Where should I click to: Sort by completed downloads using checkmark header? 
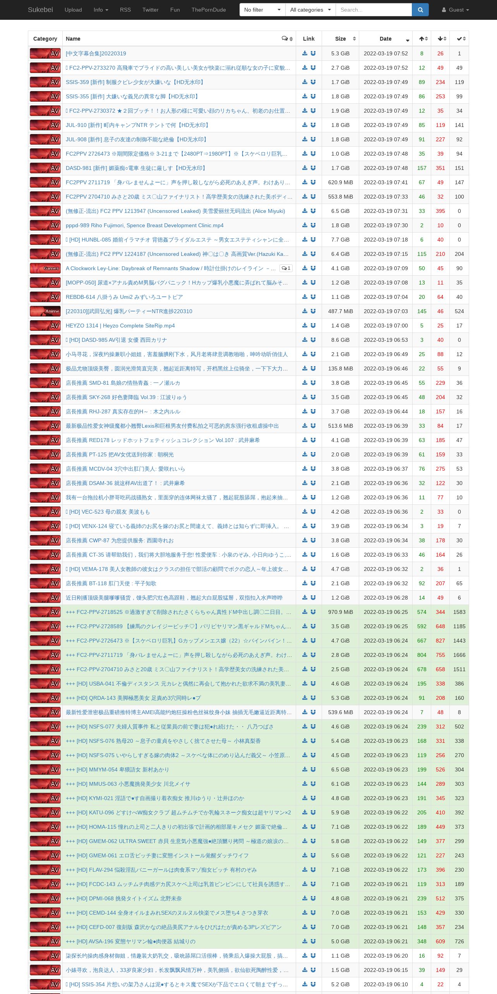click(x=459, y=39)
